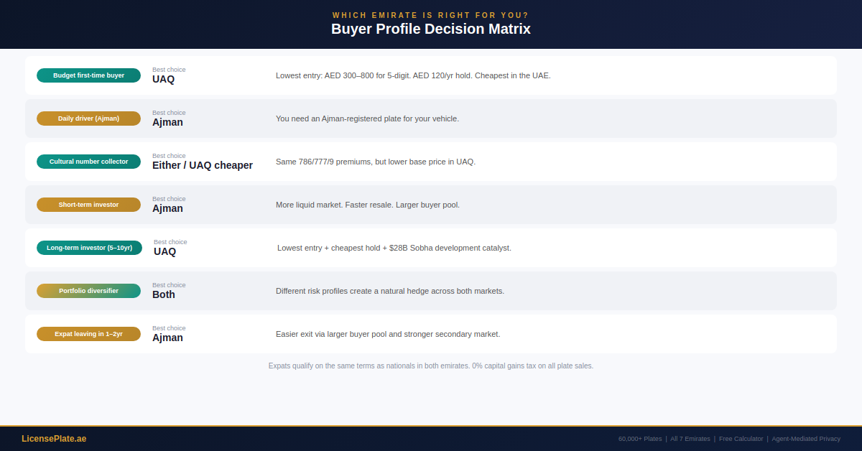This screenshot has height=451, width=862.
Task: Select the Portfolio diversifier badge
Action: (88, 291)
